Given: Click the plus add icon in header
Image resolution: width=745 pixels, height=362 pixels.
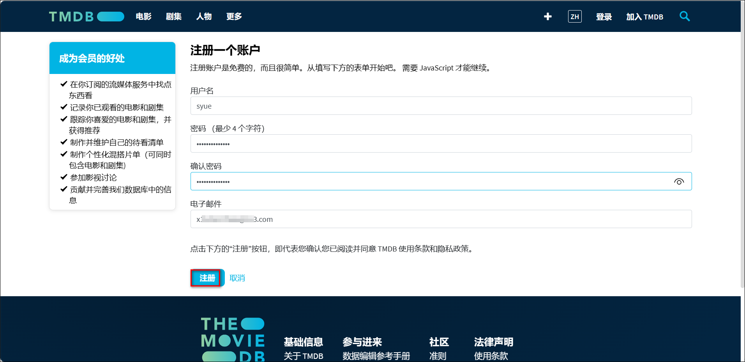Looking at the screenshot, I should coord(547,16).
